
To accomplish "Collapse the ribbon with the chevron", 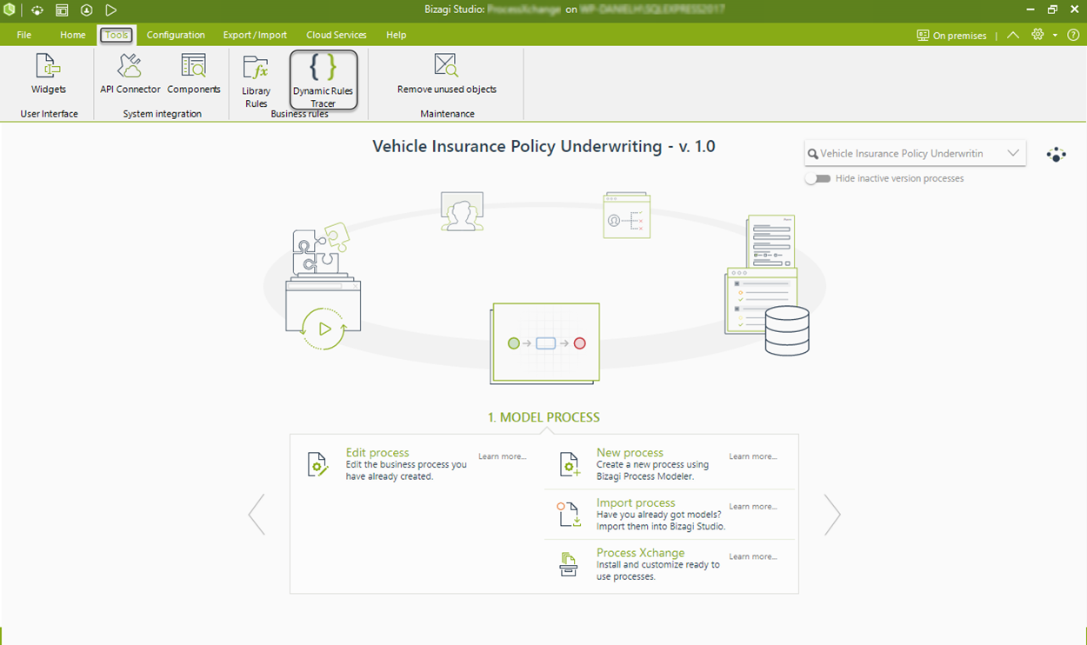I will pos(1013,35).
